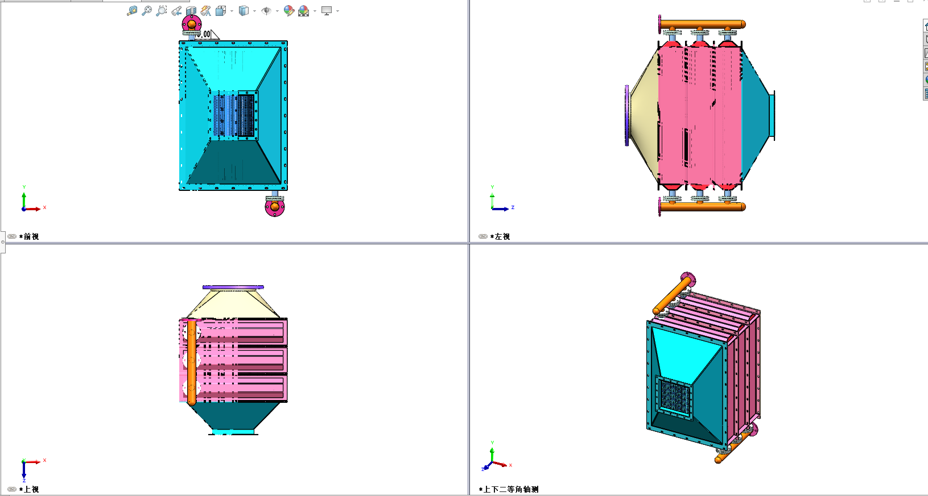Click the Hide/Show Items eye icon
Screen dimensions: 928x496
point(266,11)
